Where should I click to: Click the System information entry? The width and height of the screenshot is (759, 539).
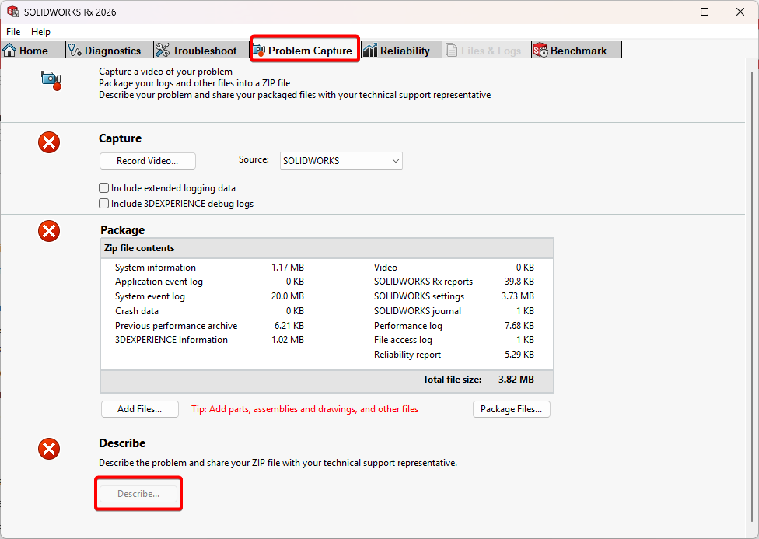tap(156, 268)
